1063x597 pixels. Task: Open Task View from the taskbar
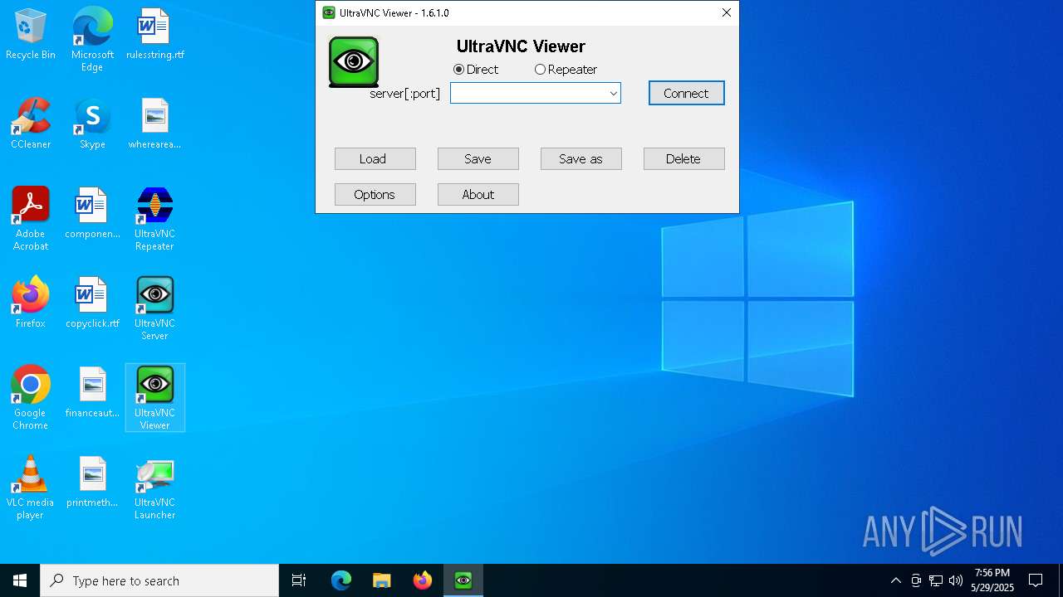point(299,580)
